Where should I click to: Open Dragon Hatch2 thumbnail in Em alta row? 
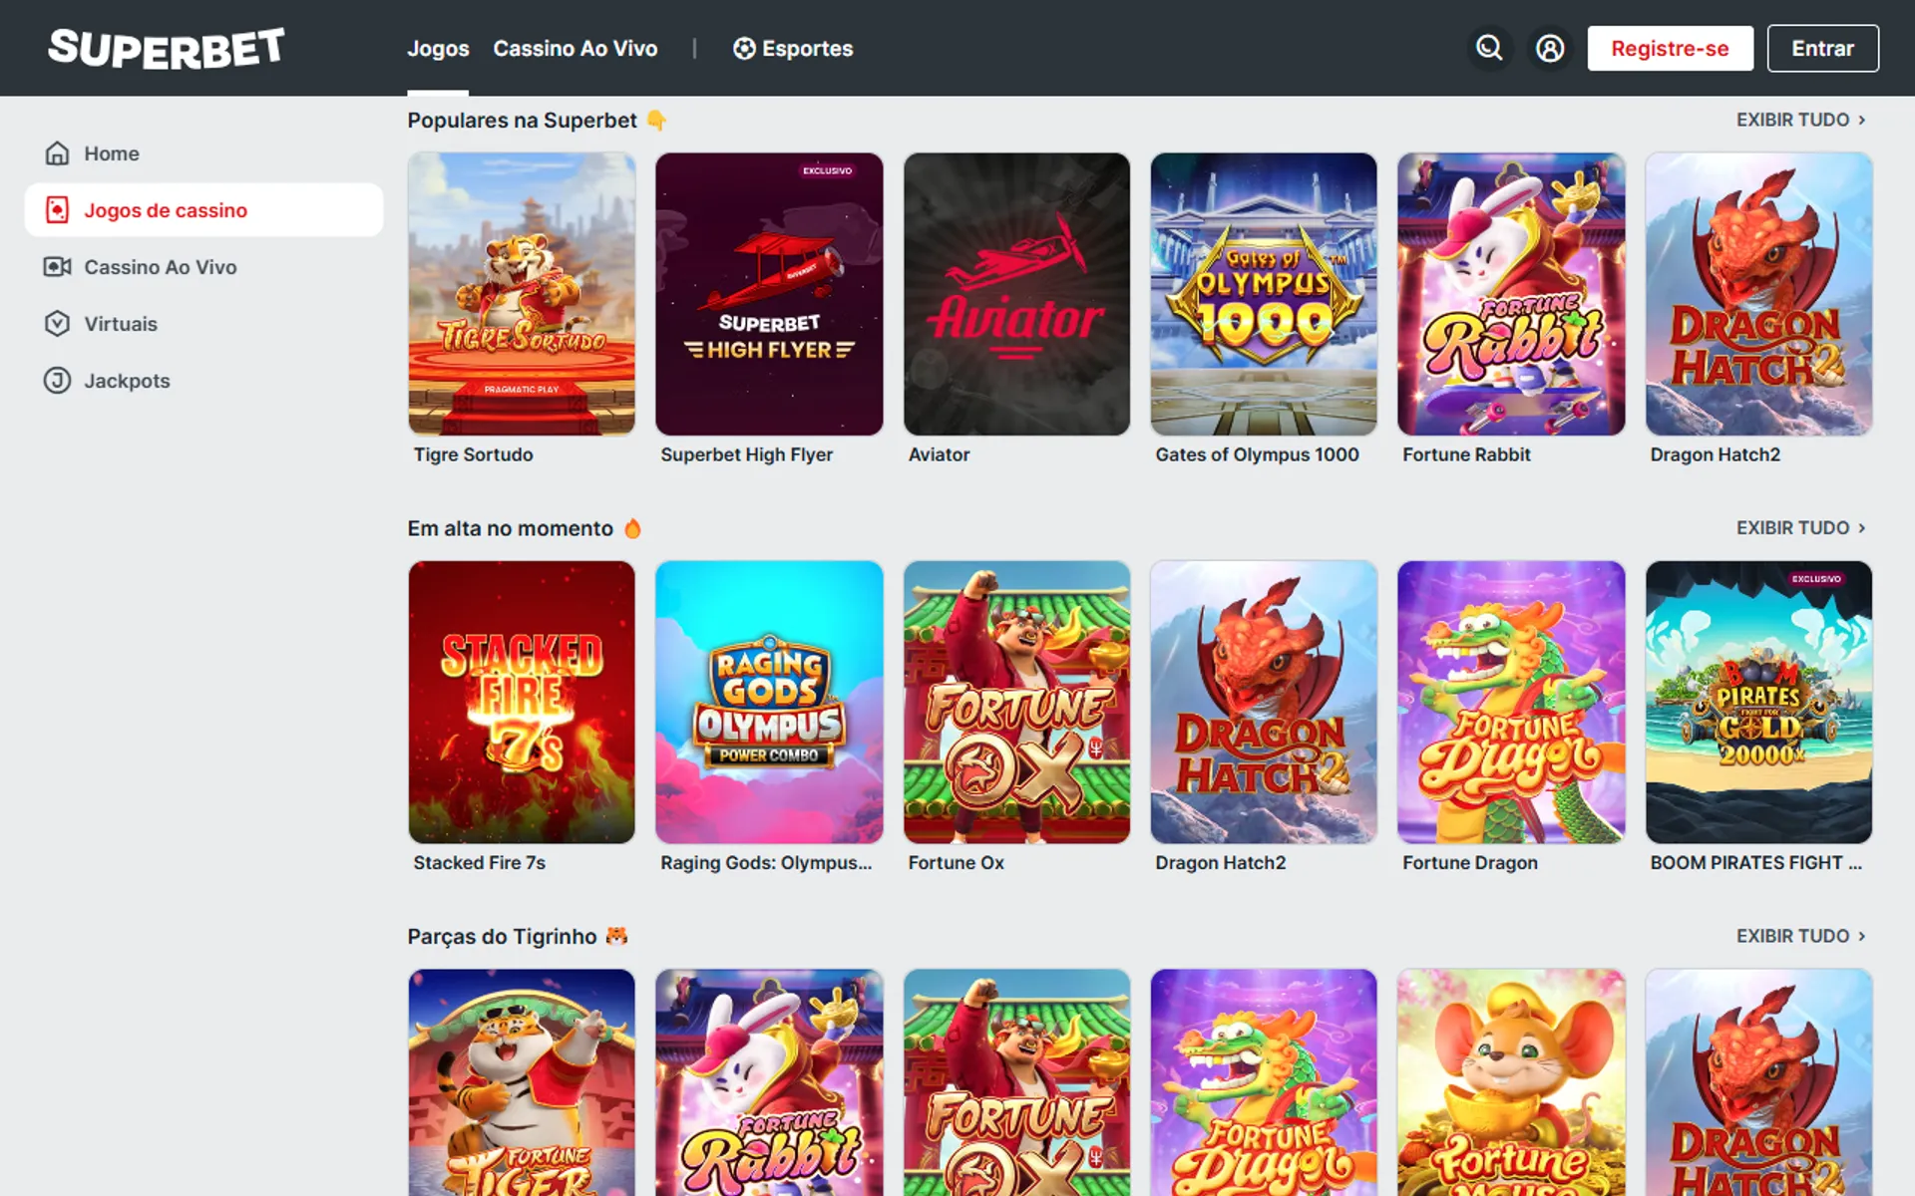[x=1264, y=703]
